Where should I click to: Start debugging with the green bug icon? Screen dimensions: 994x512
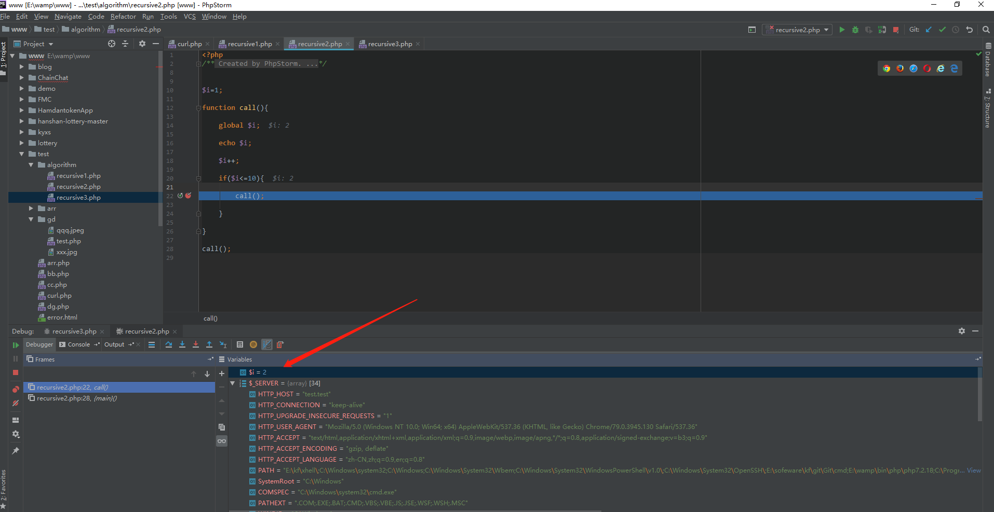click(x=855, y=30)
